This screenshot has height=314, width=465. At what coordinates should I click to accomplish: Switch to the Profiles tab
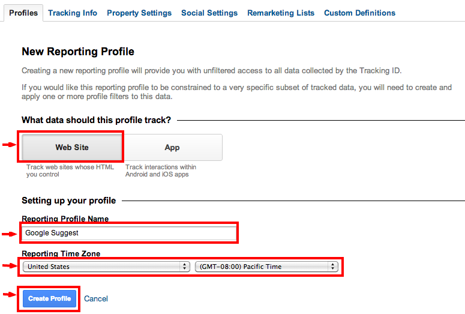point(23,13)
